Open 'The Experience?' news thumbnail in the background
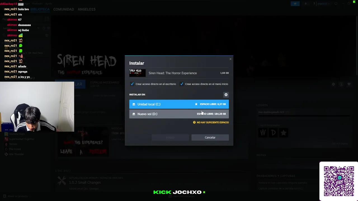 pos(83,142)
